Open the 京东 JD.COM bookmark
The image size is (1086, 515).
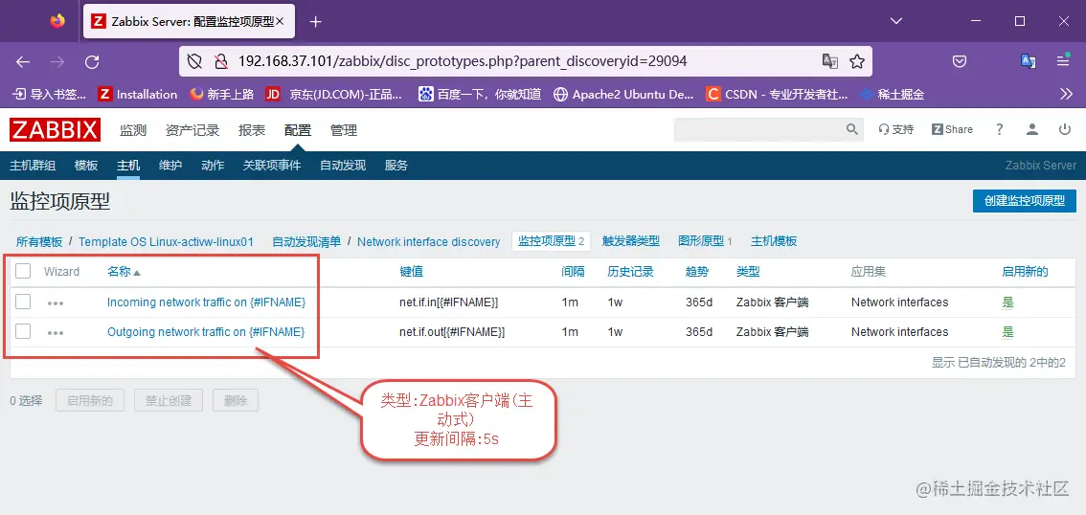tap(334, 94)
